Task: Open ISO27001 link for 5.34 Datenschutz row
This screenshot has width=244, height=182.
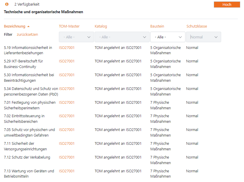Action: click(x=67, y=89)
